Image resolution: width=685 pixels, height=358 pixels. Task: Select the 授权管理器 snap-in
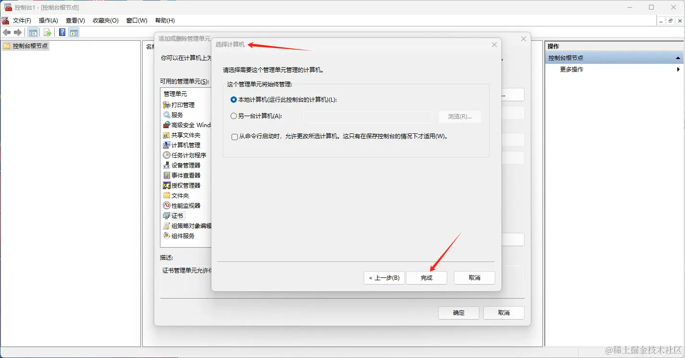pos(182,185)
